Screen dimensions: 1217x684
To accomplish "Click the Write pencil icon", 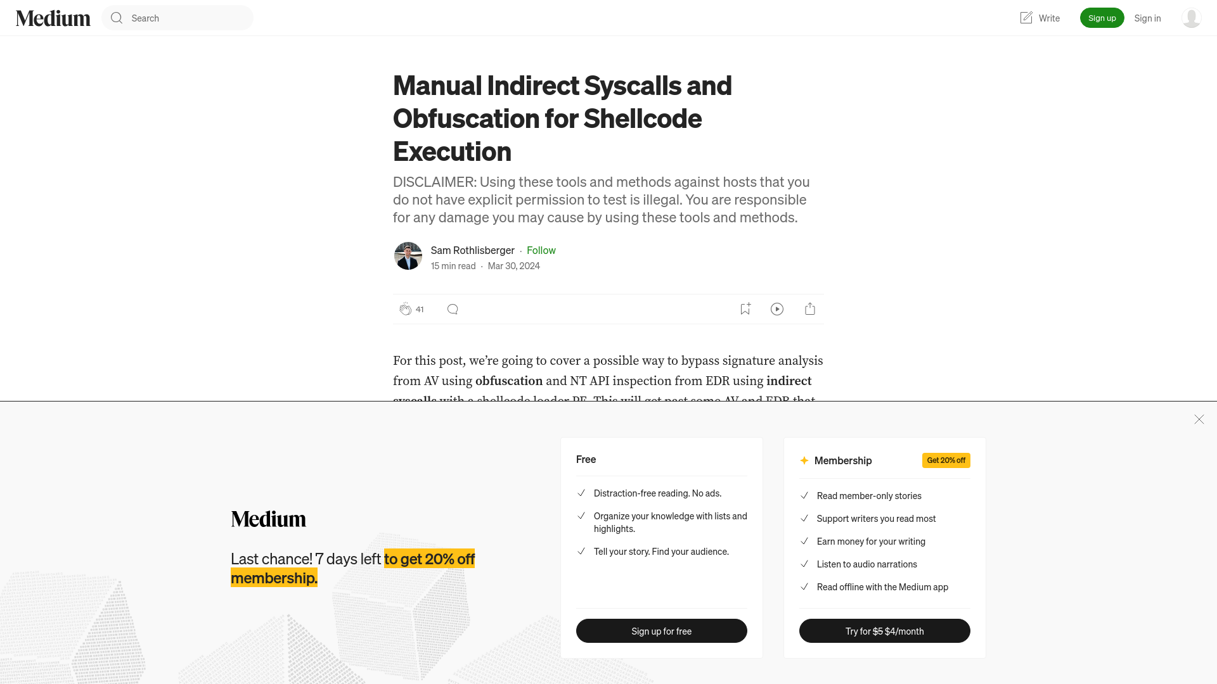I will 1026,18.
